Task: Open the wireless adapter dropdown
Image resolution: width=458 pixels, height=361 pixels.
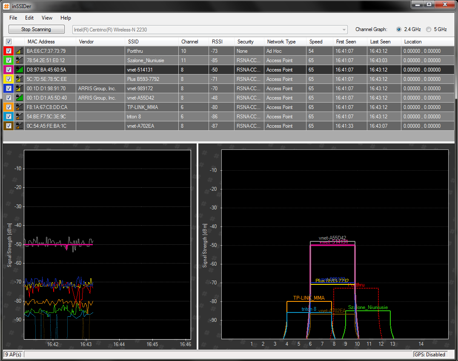Action: 344,30
